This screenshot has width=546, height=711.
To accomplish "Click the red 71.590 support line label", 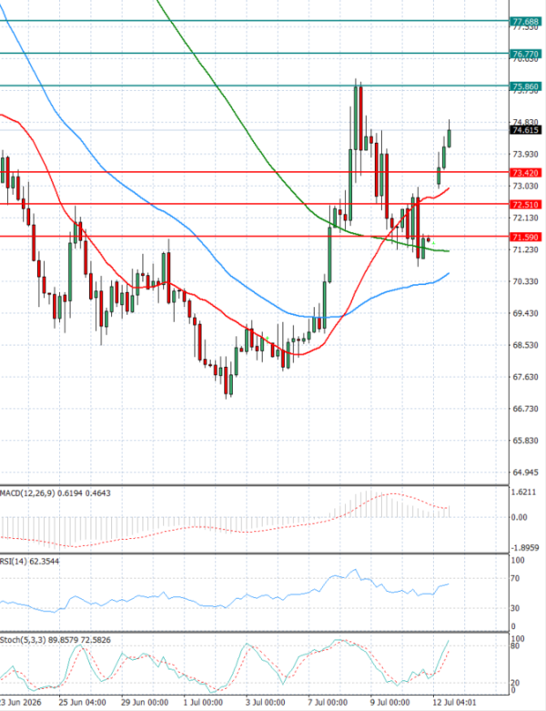I will (x=525, y=237).
